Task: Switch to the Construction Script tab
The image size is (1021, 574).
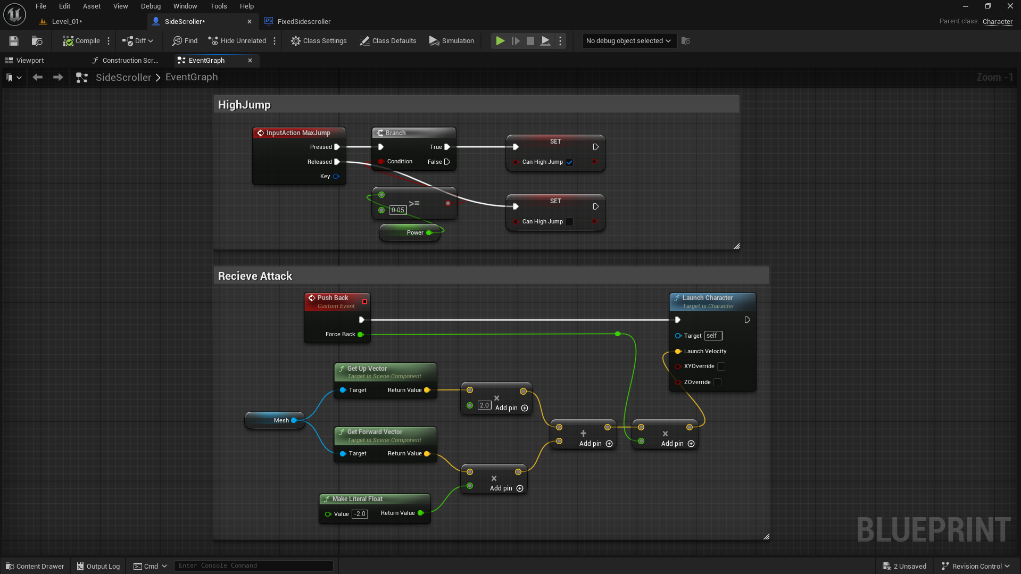Action: (126, 61)
